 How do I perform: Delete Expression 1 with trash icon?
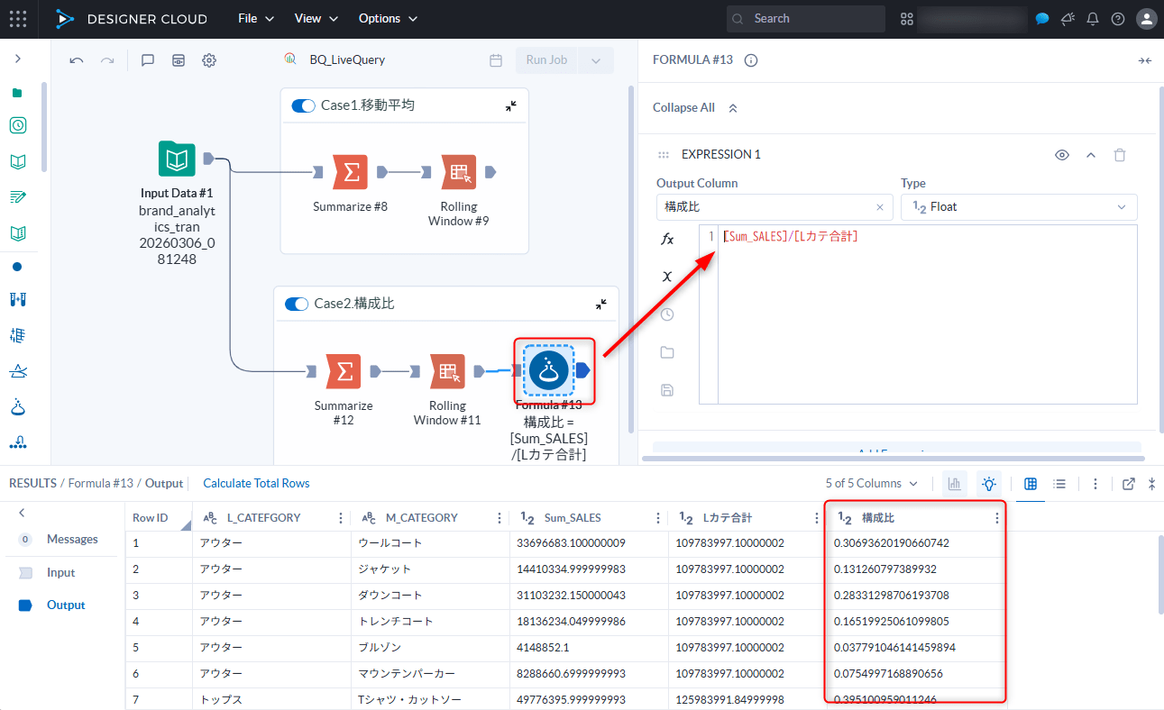tap(1120, 155)
